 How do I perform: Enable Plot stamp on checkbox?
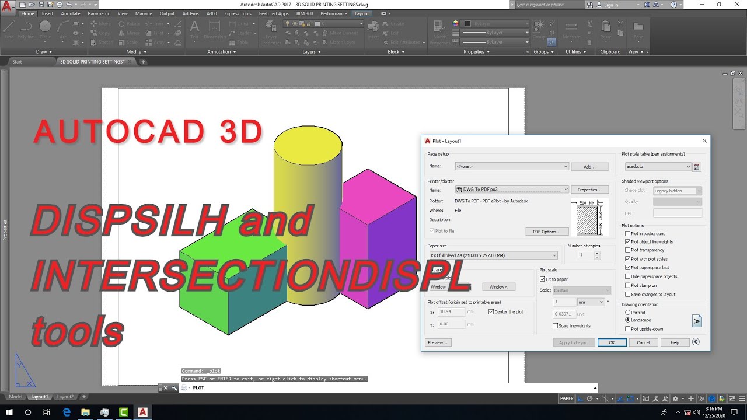click(628, 285)
